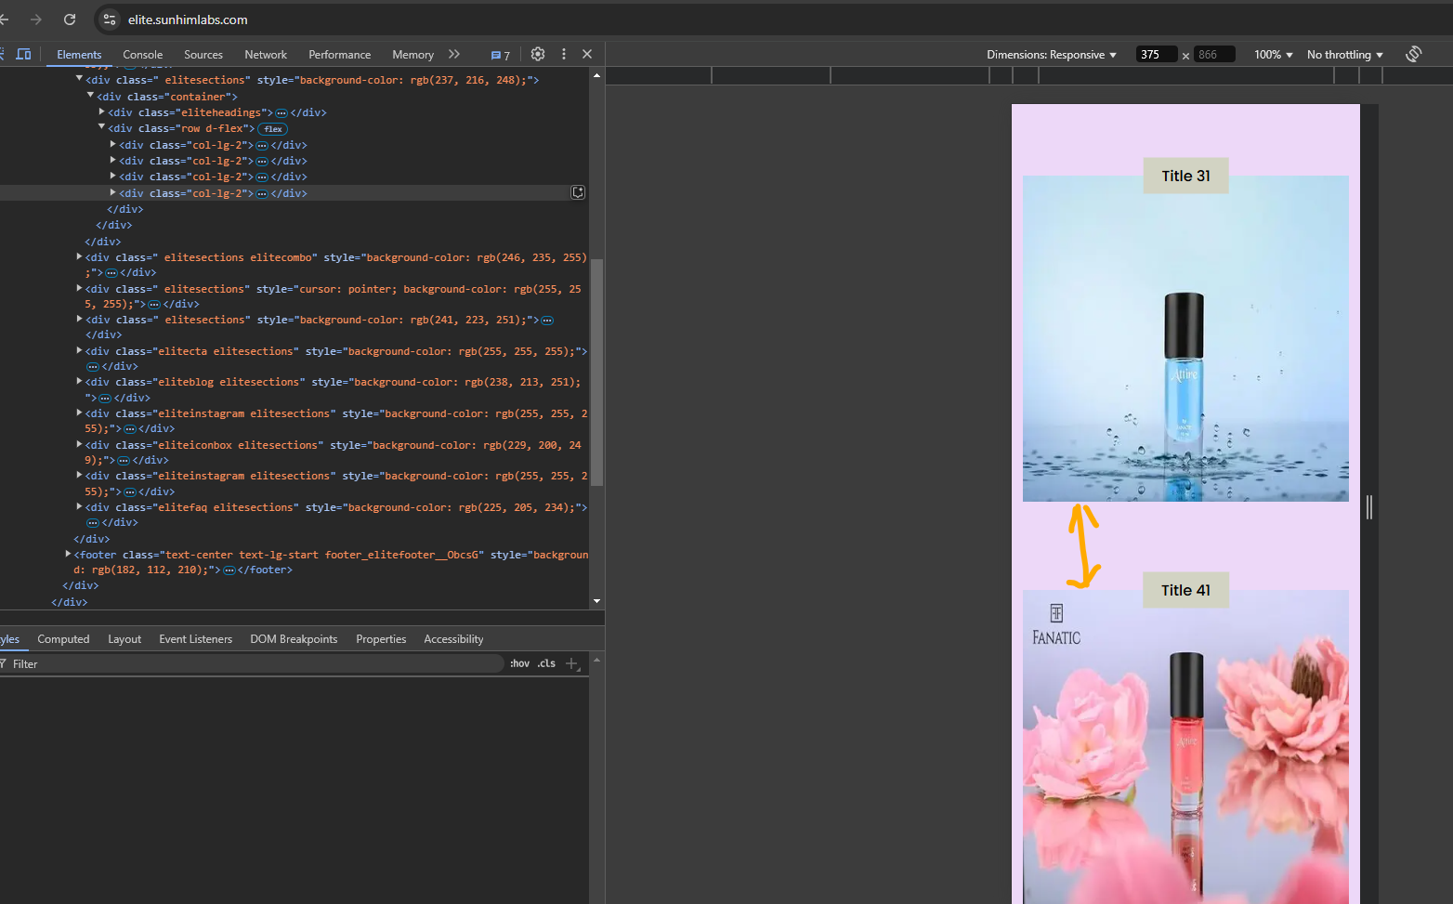Toggle the :hov element state panel
The width and height of the screenshot is (1453, 904).
click(519, 663)
